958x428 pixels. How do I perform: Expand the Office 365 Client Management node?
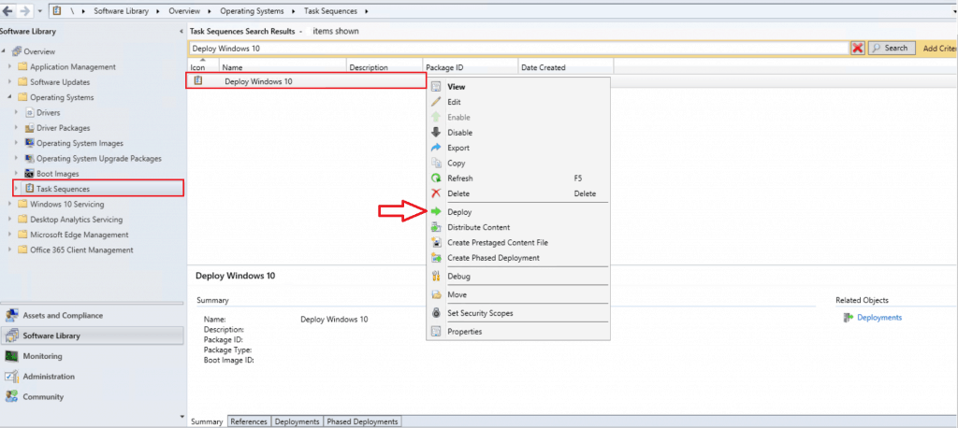9,250
